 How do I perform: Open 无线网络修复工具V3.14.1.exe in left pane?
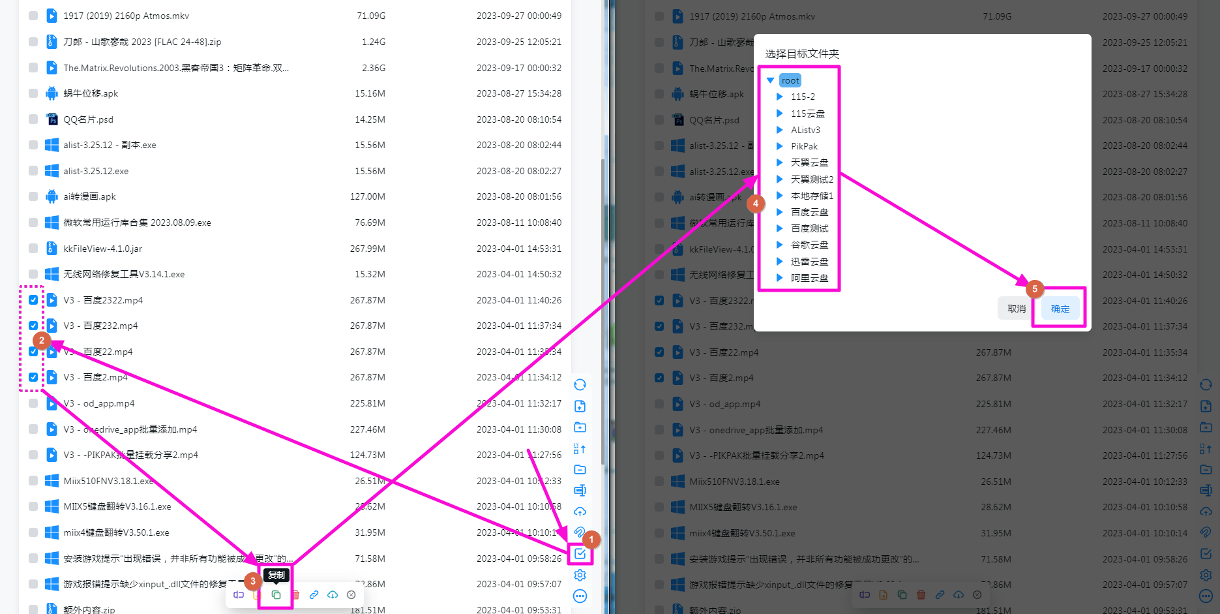[x=124, y=274]
